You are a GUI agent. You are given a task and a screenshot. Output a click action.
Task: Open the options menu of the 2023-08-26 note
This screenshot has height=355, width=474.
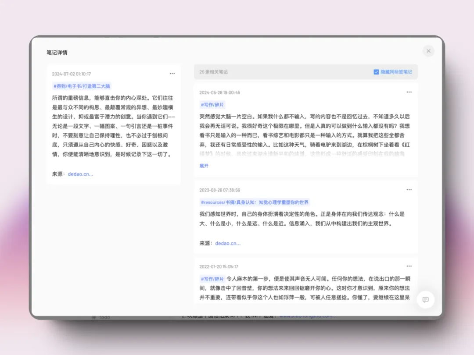click(x=409, y=190)
